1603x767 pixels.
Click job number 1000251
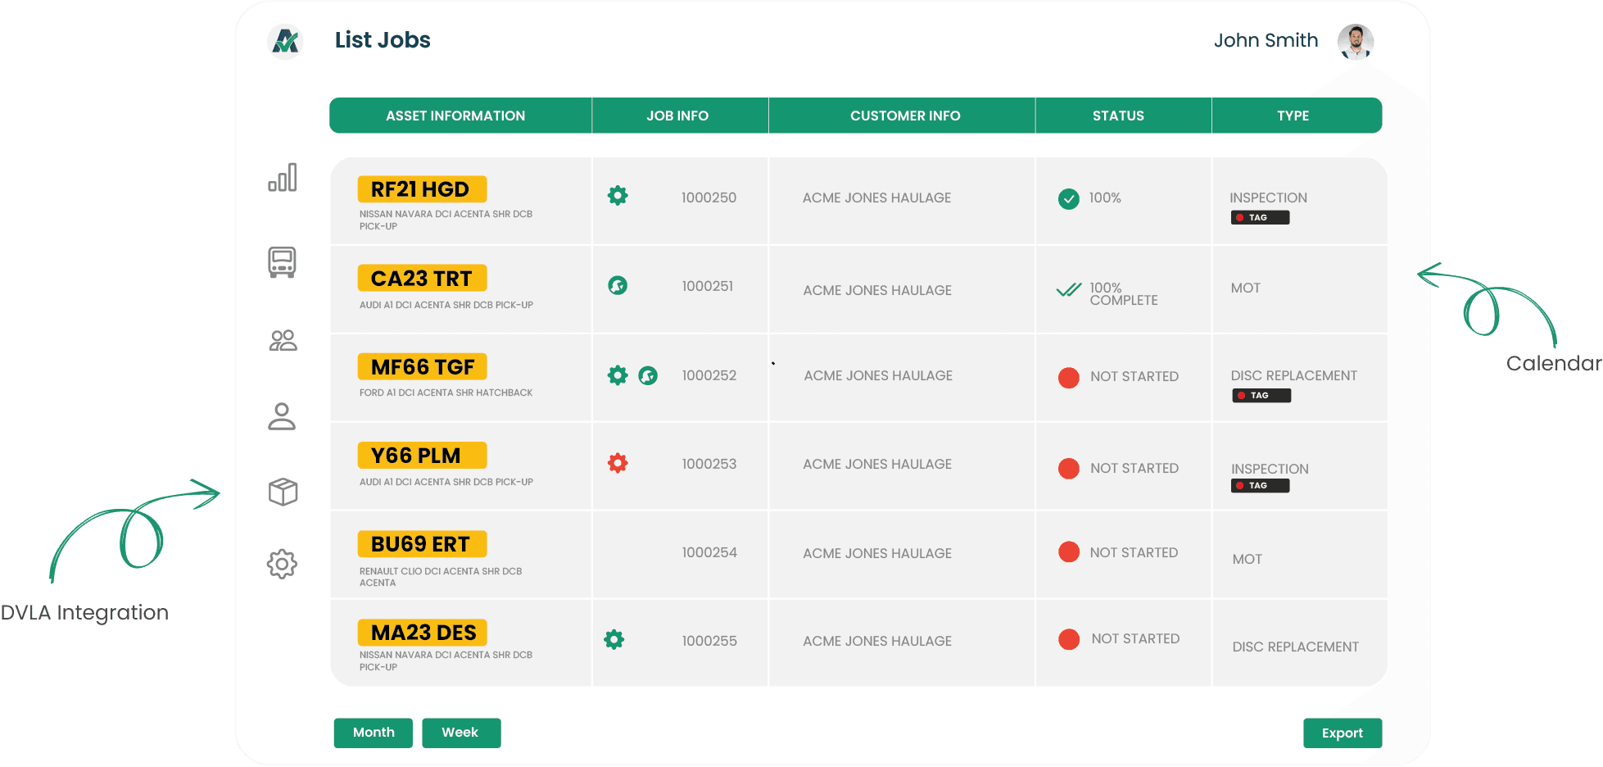[708, 286]
